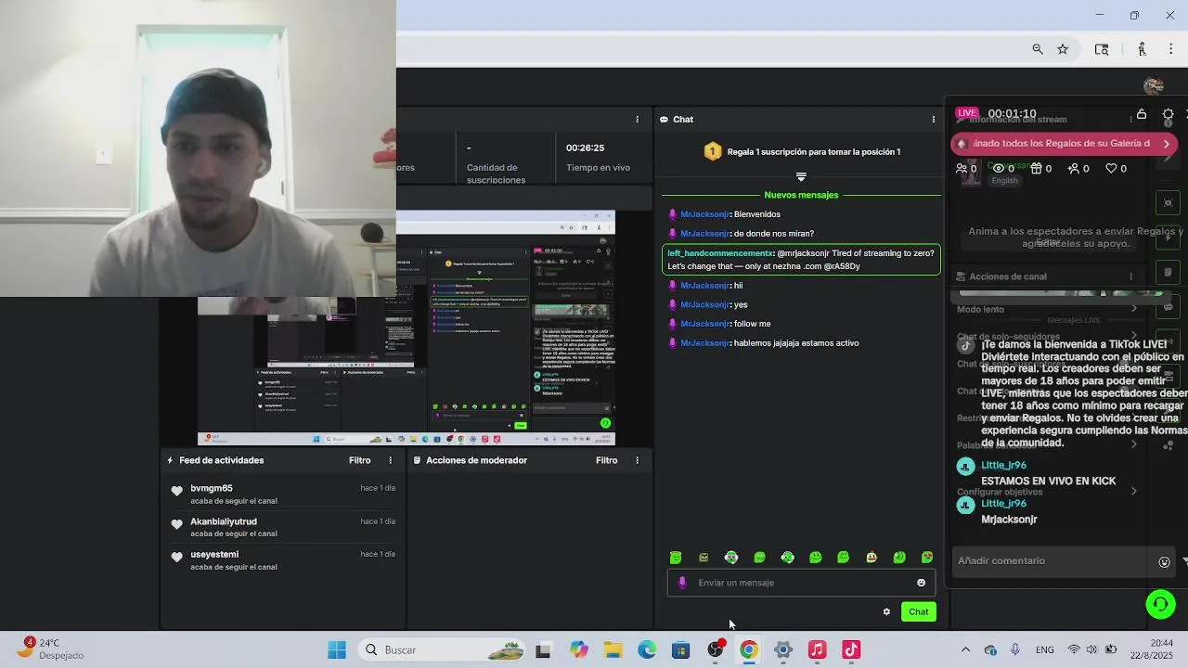Open TikTok LIVE settings gear icon

tap(1169, 114)
